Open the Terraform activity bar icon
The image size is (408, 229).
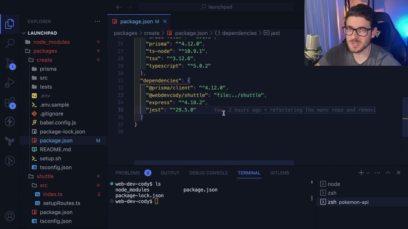coord(10,141)
